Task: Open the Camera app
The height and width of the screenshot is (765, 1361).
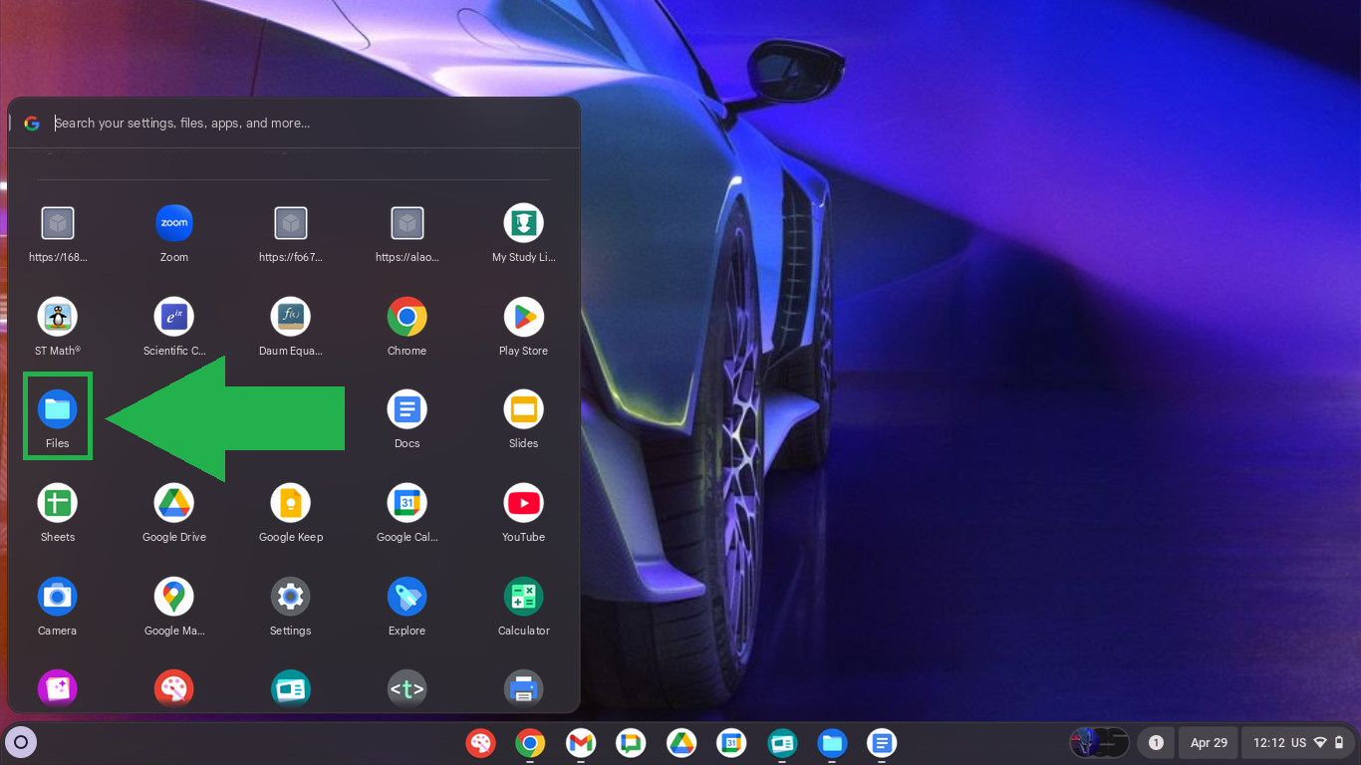Action: [x=58, y=598]
